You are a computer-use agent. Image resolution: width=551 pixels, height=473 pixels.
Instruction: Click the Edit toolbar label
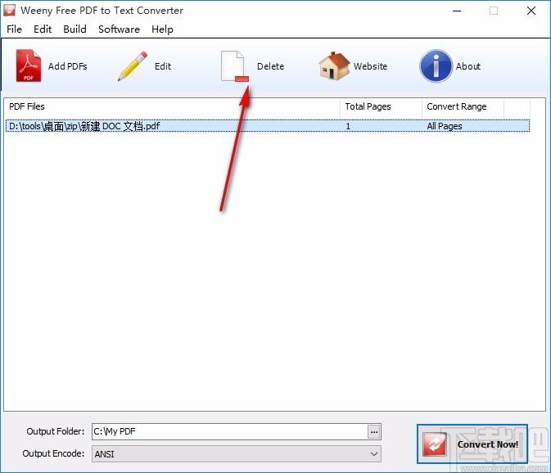click(x=163, y=66)
